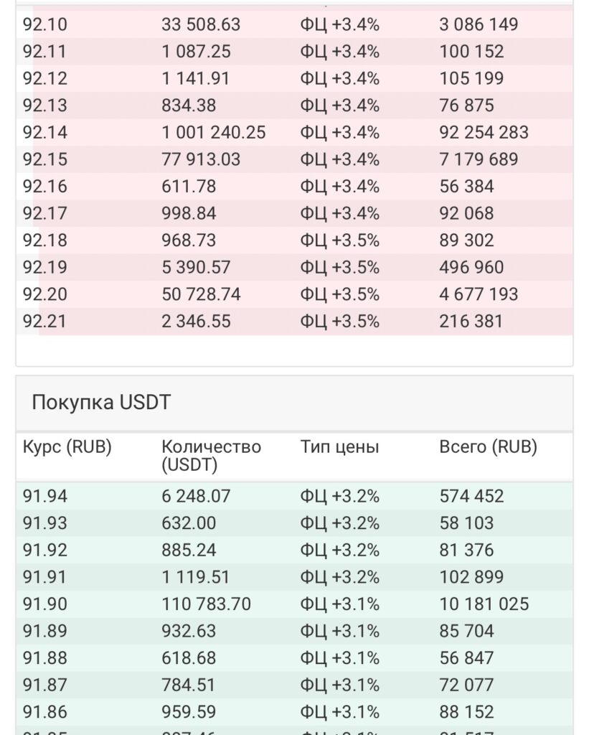
Task: Select the 91.86 buy order row
Action: [294, 711]
